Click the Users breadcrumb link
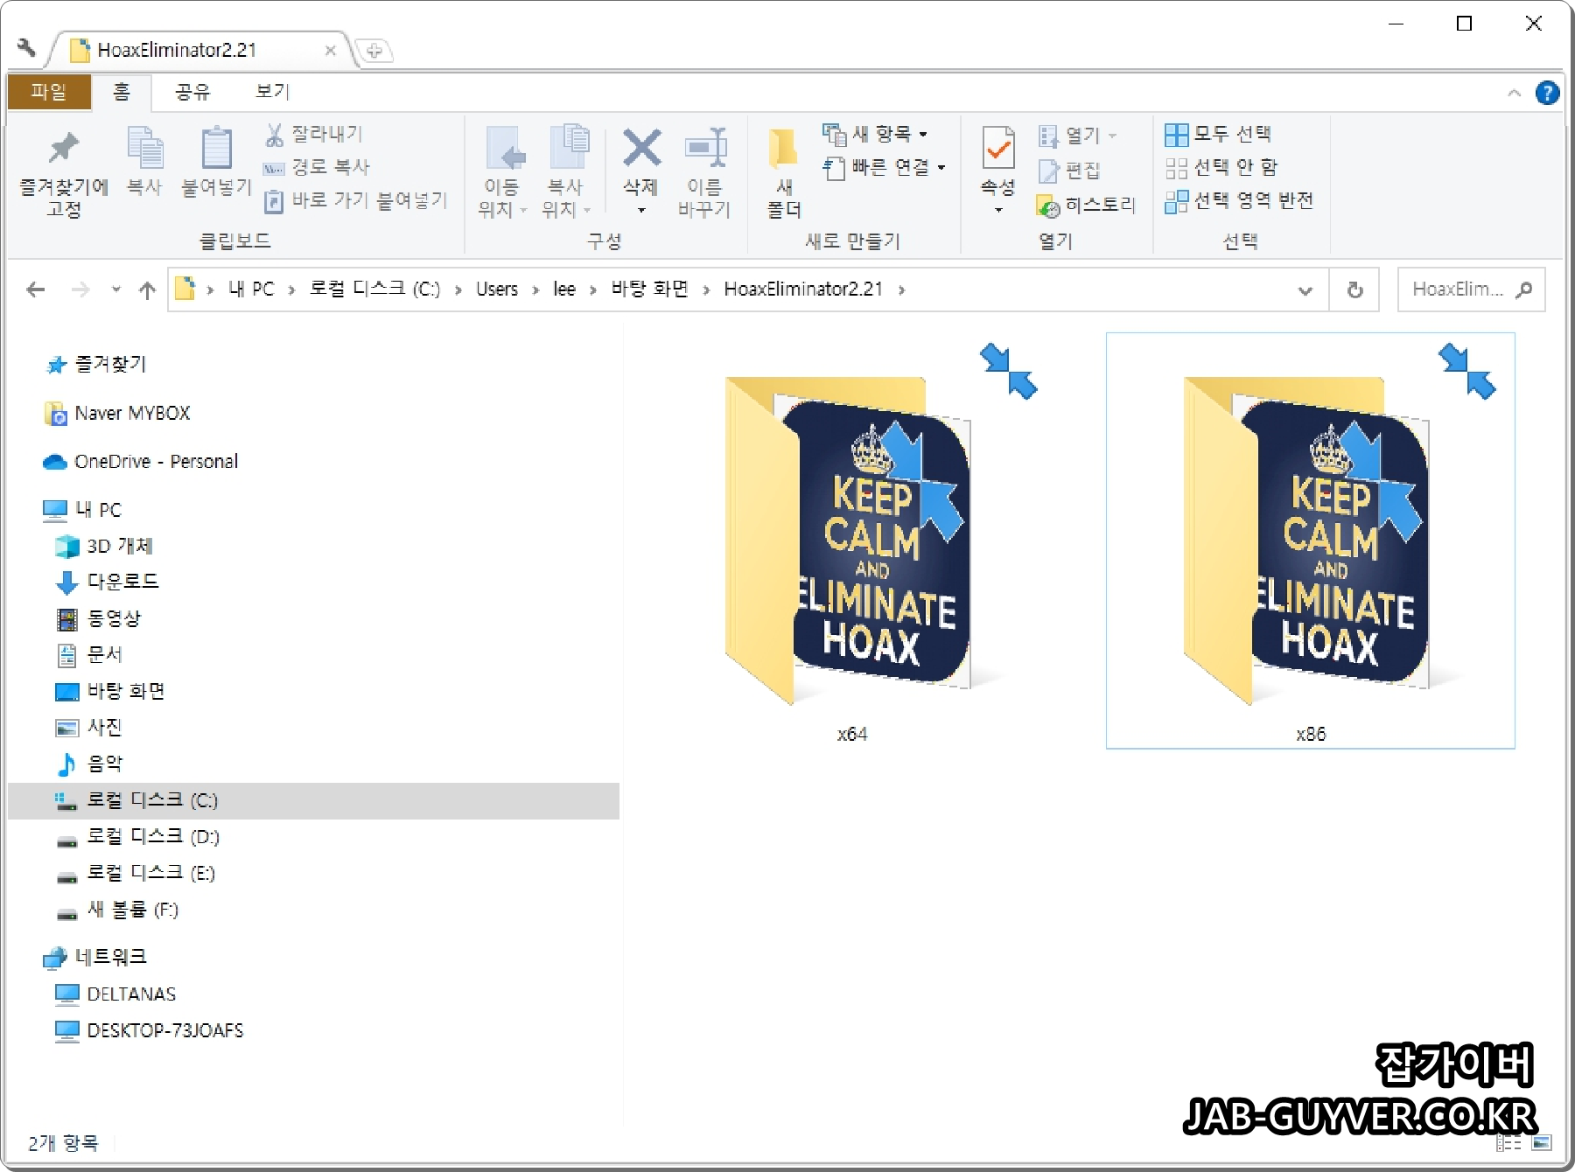 [x=496, y=289]
